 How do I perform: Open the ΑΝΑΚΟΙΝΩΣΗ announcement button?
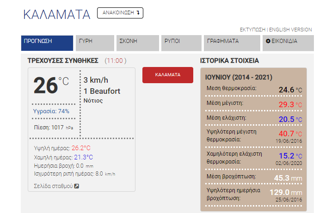click(x=120, y=13)
